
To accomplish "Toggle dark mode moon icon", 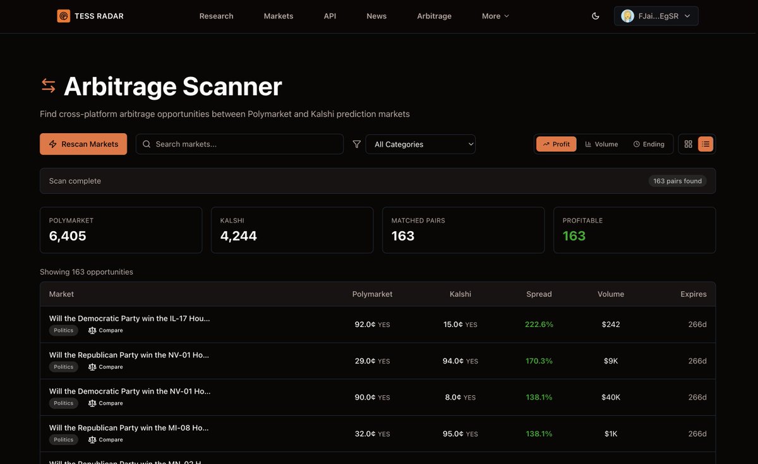I will pos(596,16).
